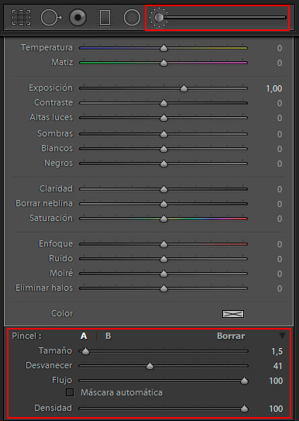The width and height of the screenshot is (299, 421).
Task: Switch to brush A
Action: (x=84, y=336)
